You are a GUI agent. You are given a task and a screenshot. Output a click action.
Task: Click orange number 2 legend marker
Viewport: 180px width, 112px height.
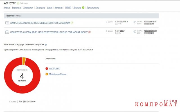[x=47, y=74]
